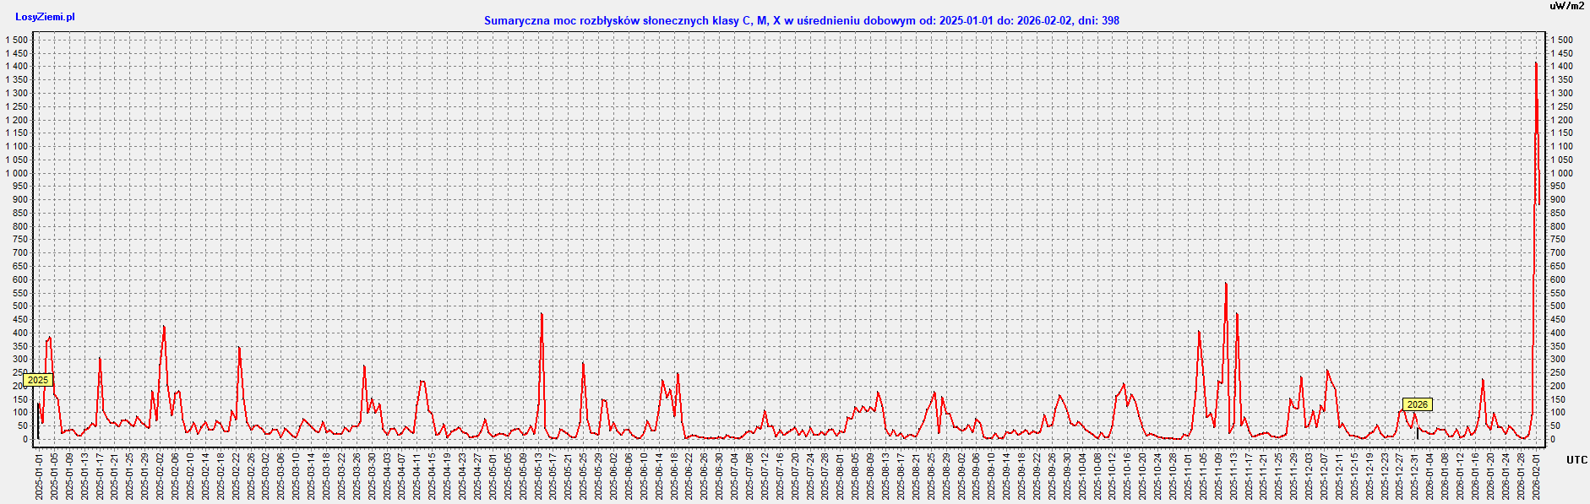
Task: Open the LosyZiemi.pl link
Action: pyautogui.click(x=45, y=17)
